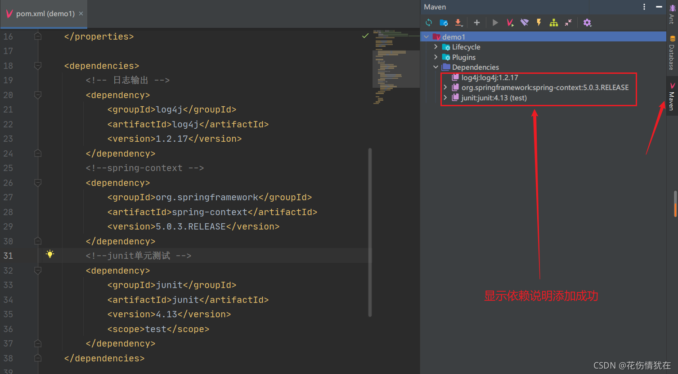The height and width of the screenshot is (374, 678).
Task: Select junit:junit:4.13 (test) dependency
Action: 494,98
